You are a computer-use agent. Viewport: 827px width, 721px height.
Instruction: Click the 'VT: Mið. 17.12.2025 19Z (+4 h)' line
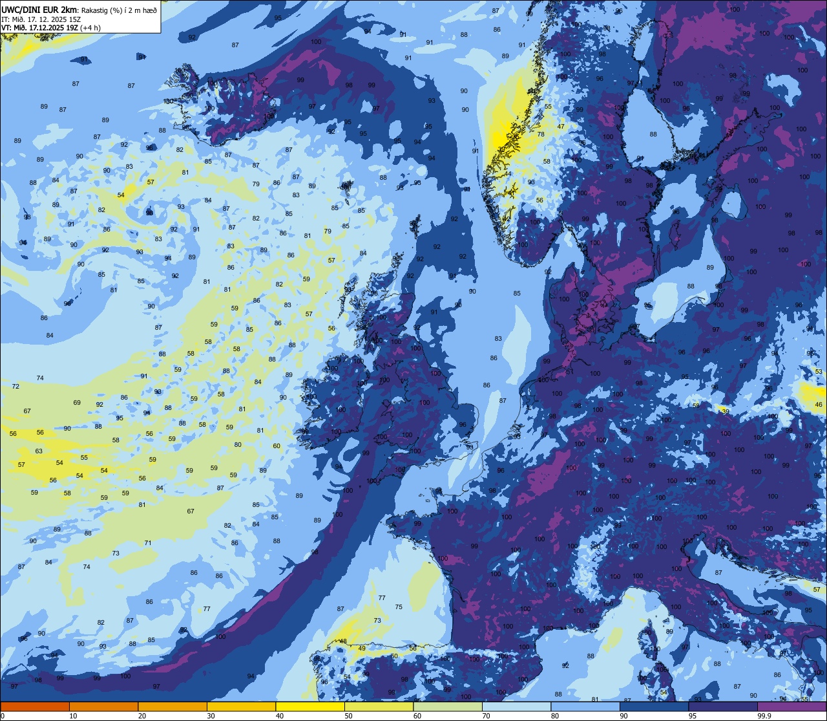click(50, 28)
